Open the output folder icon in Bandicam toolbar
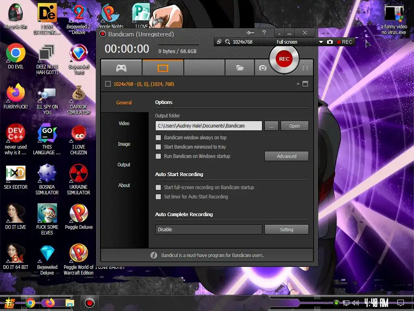The width and height of the screenshot is (414, 311). pyautogui.click(x=240, y=68)
